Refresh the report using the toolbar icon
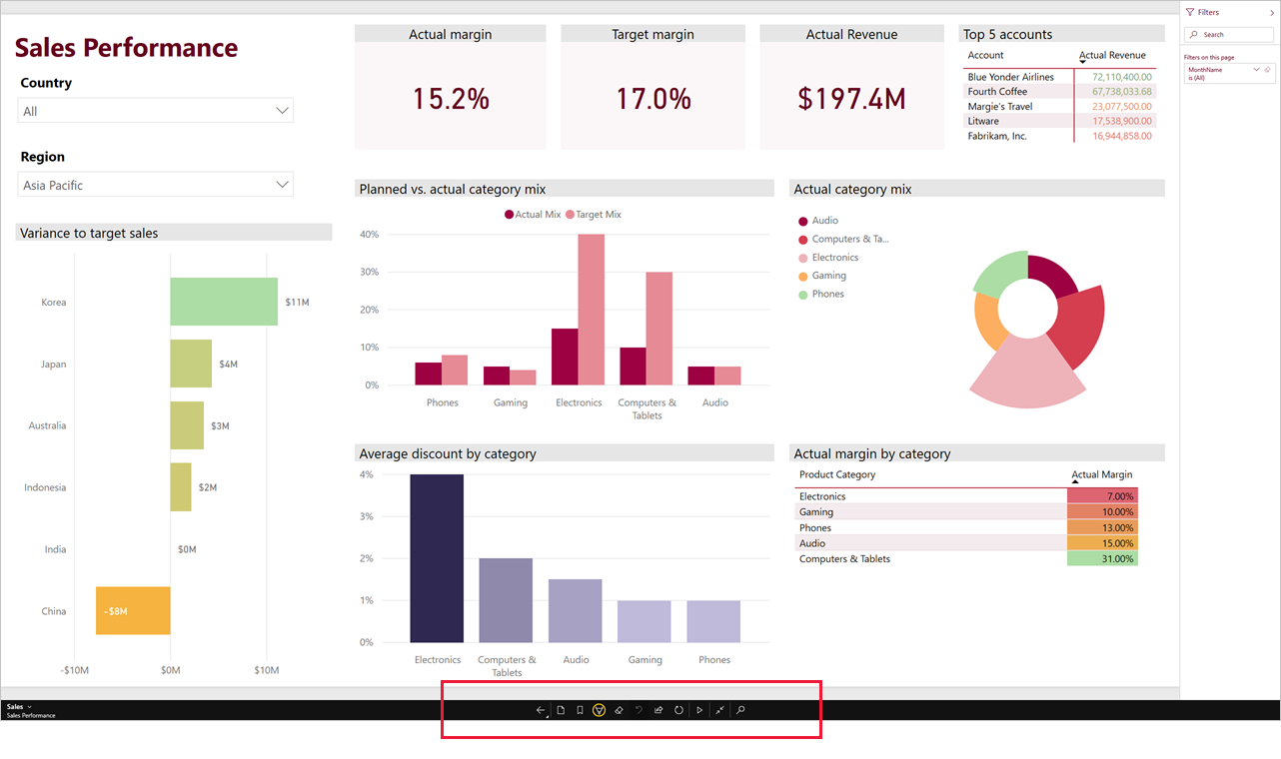The height and width of the screenshot is (759, 1281). coord(678,710)
